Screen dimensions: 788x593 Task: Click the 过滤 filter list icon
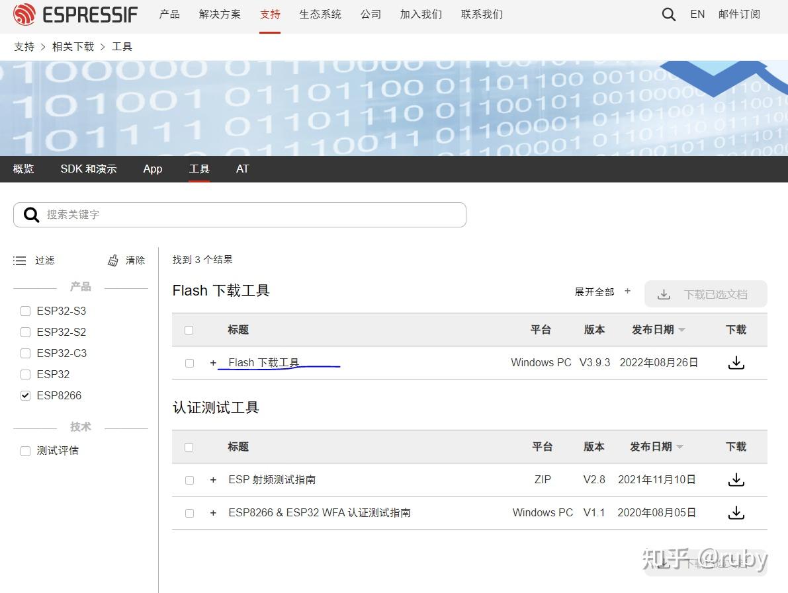(x=20, y=260)
